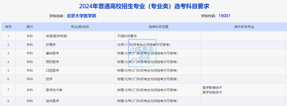Click the school name 北京大学医学部
287x106 pixels.
[82, 16]
